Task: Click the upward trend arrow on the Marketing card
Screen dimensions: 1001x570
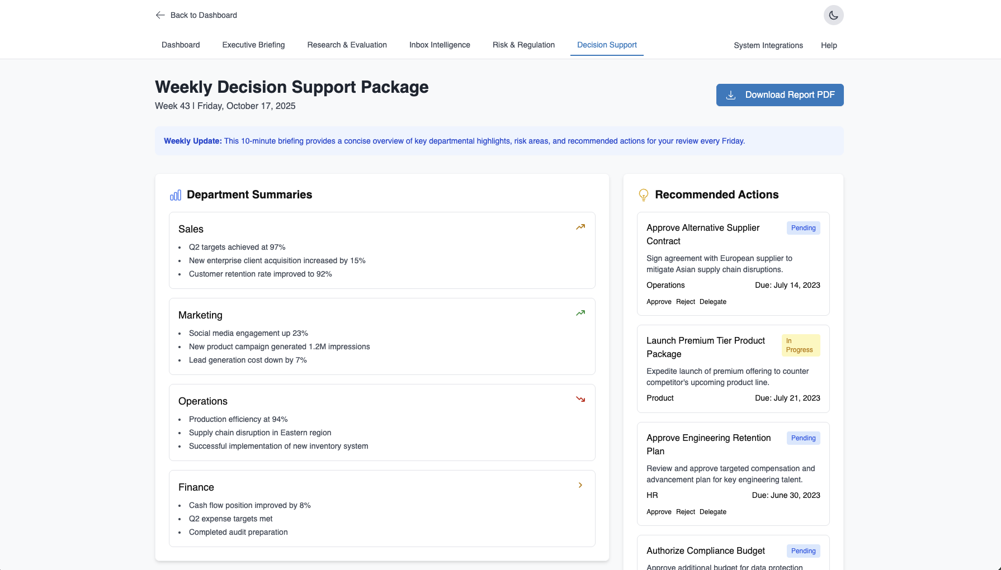Action: pos(580,313)
